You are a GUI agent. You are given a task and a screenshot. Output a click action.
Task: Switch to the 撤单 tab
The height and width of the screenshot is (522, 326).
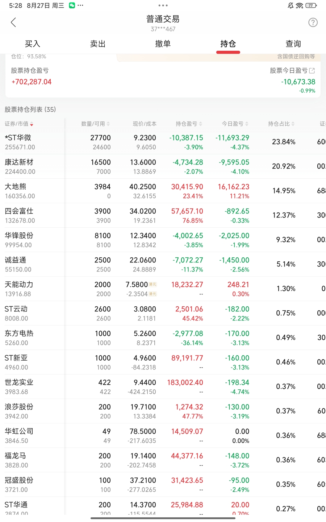point(163,44)
